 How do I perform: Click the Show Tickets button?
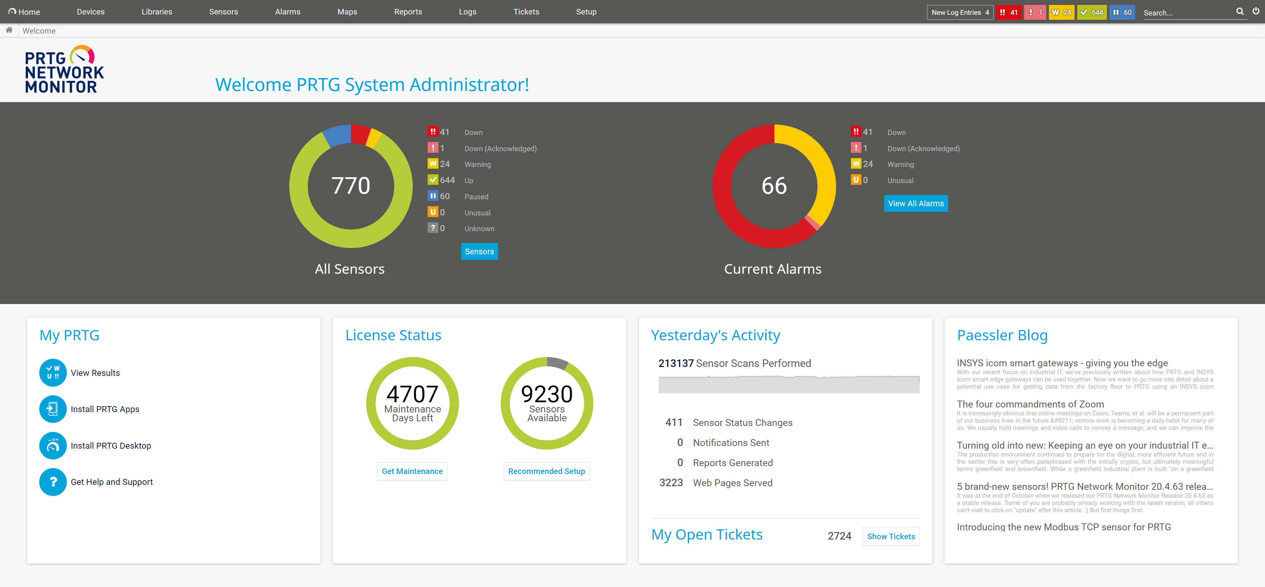click(891, 536)
